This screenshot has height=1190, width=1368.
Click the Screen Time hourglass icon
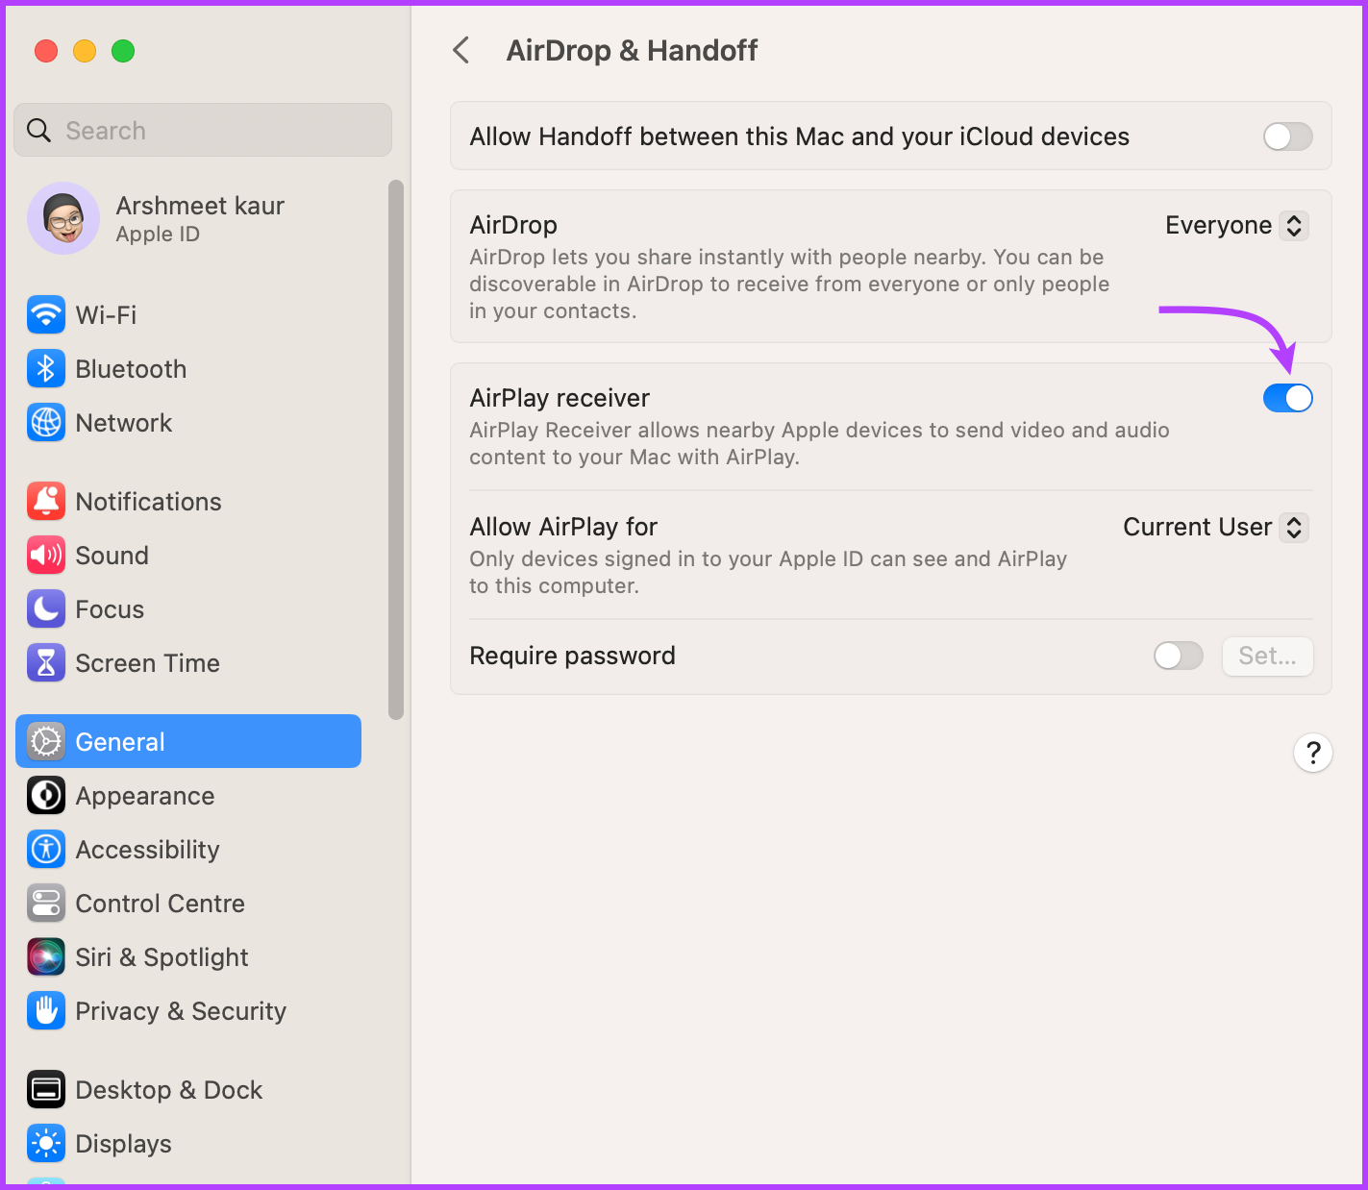click(x=46, y=662)
